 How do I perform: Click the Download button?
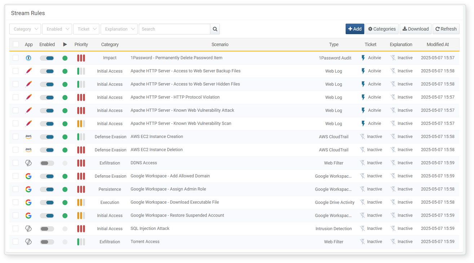click(x=416, y=29)
